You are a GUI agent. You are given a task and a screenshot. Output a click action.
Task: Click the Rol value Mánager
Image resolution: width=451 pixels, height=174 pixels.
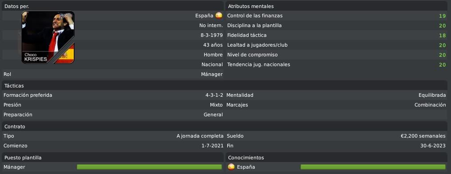(x=212, y=74)
